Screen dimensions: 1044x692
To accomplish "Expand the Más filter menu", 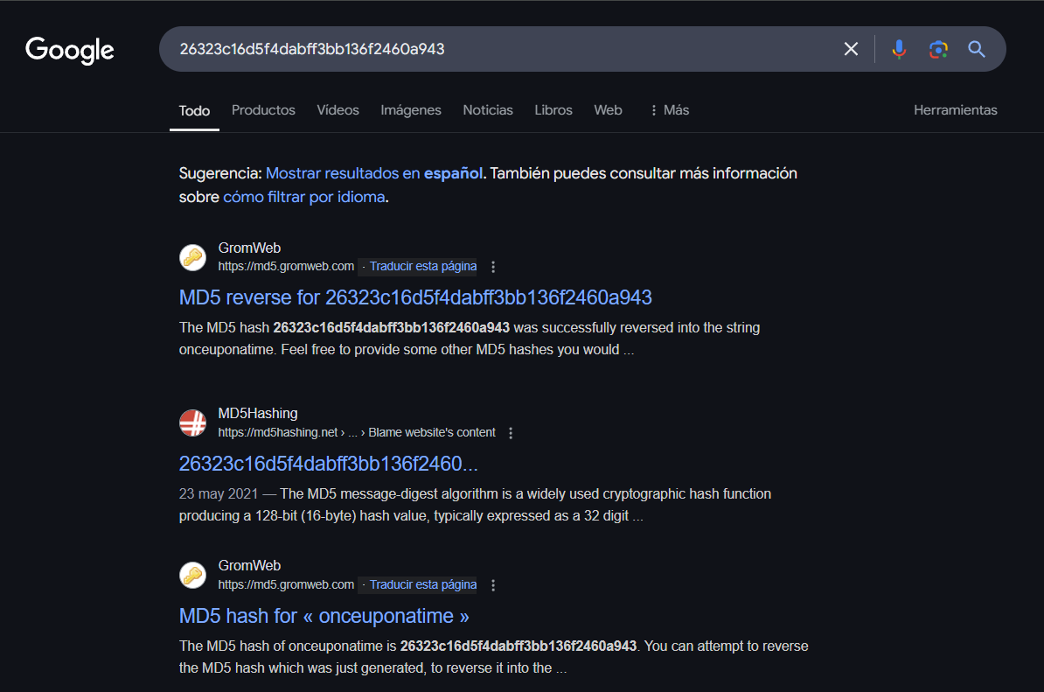I will 669,110.
